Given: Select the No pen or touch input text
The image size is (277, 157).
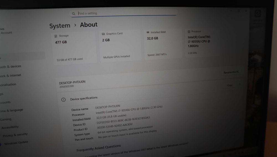Looking at the screenshot, I should (127, 134).
